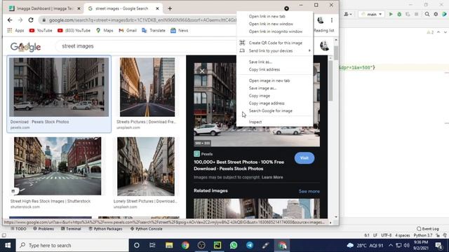449x252 pixels.
Task: Click Python 3.7 interpreter in status bar
Action: (423, 235)
